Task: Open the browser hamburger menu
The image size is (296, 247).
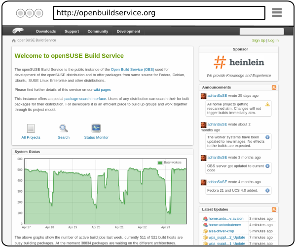Action: [x=277, y=12]
